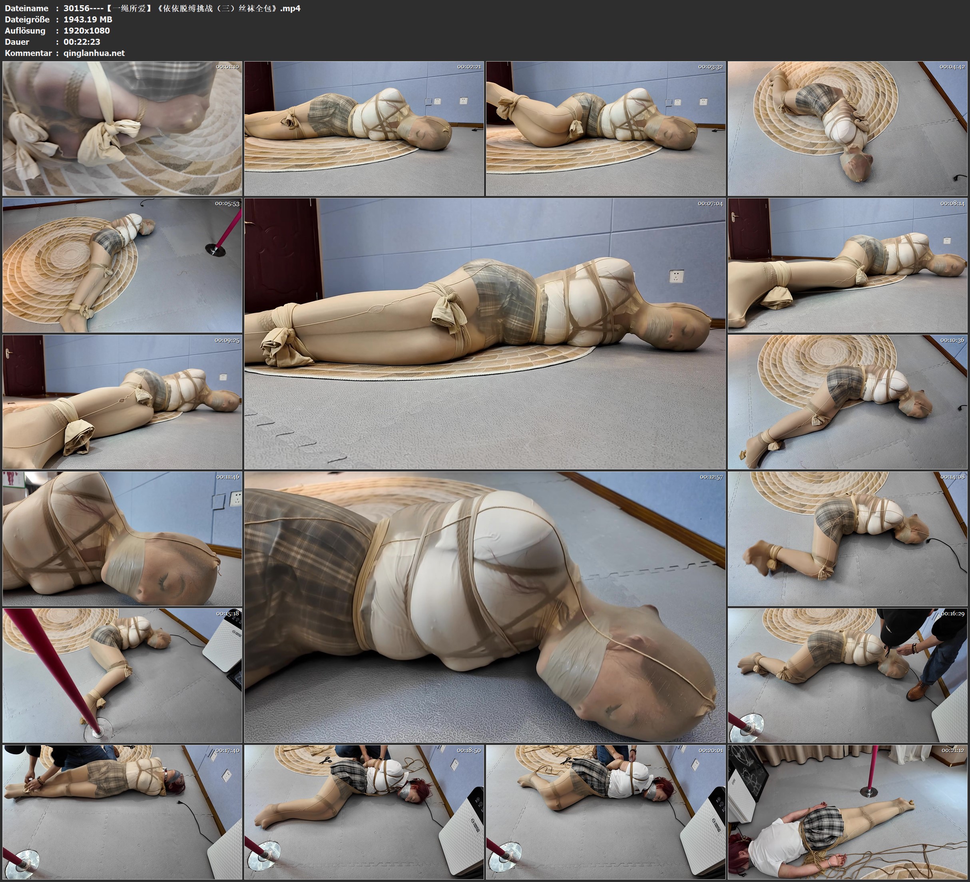
Task: Select the last thumbnail at 00:21:12
Action: (847, 812)
